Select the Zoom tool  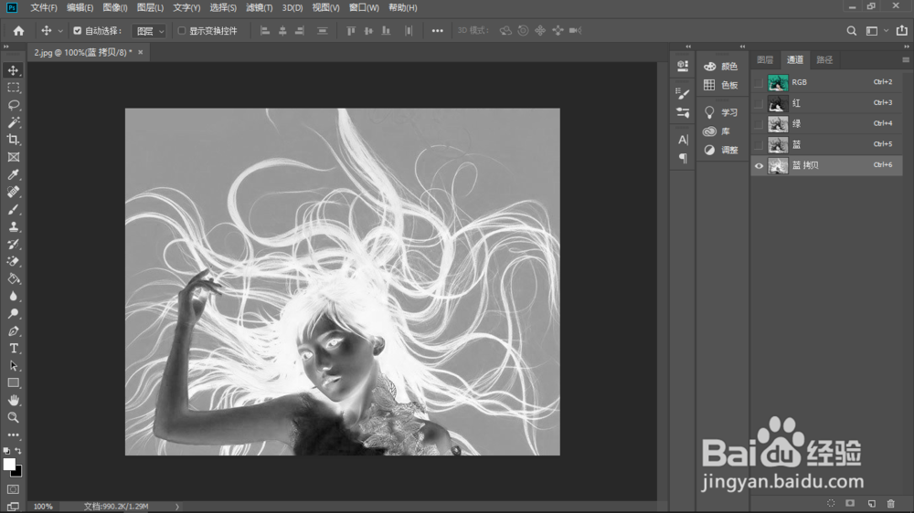[x=14, y=417]
